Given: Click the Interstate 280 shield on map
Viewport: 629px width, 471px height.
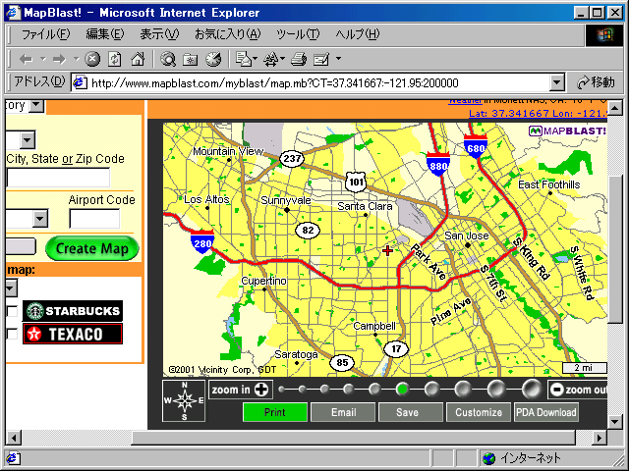Looking at the screenshot, I should coord(202,241).
